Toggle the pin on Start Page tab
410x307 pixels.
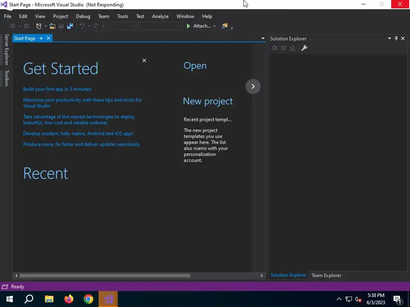coord(41,38)
